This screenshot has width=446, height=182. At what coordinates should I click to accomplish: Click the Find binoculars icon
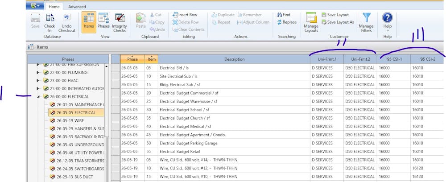280,15
